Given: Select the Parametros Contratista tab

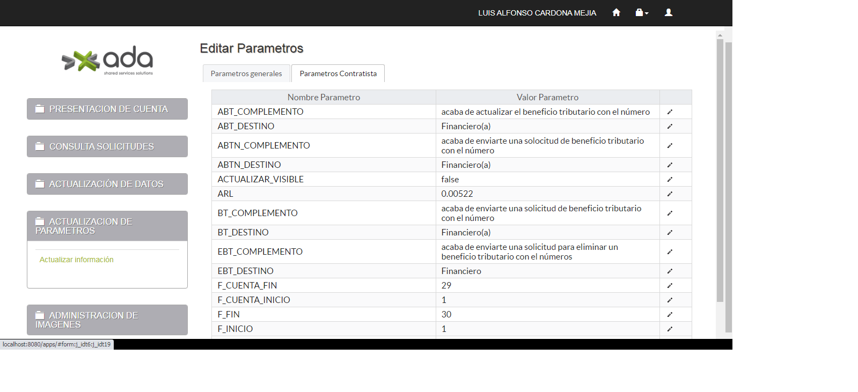Looking at the screenshot, I should click(338, 73).
